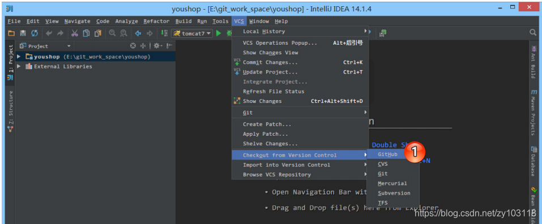Choose VCS Operations Popup menu item
Viewport: 542px width, 224px height.
[300, 43]
